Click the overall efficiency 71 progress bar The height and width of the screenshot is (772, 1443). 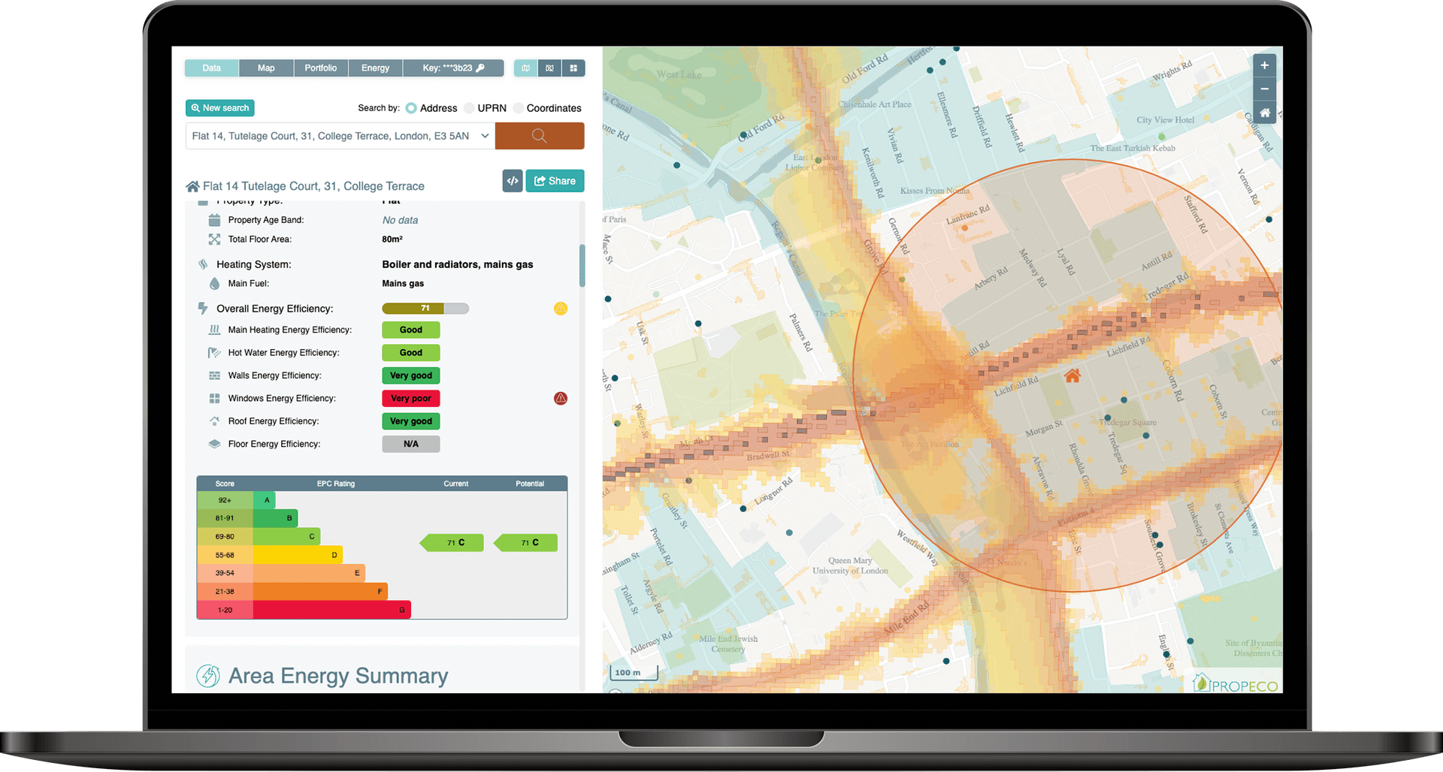point(425,309)
